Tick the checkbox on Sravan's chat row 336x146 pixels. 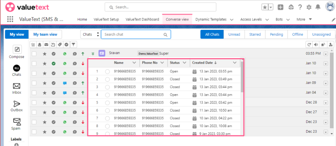pyautogui.click(x=34, y=54)
